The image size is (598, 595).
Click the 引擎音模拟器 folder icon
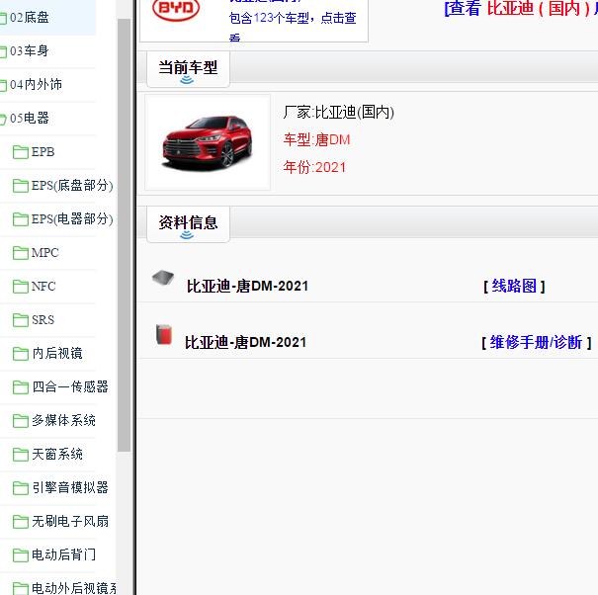[20, 487]
